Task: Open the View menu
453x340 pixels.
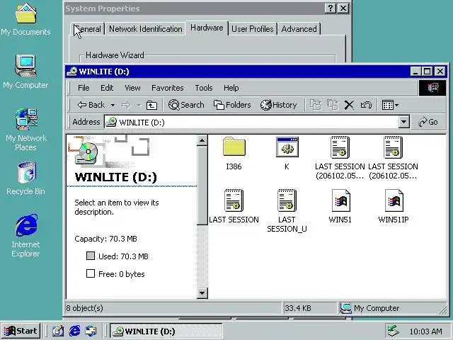Action: pos(132,88)
